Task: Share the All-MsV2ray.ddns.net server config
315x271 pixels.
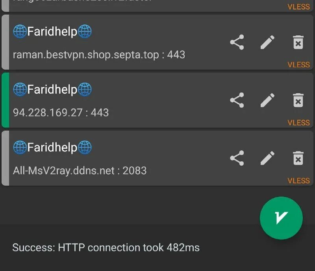Action: pyautogui.click(x=237, y=158)
